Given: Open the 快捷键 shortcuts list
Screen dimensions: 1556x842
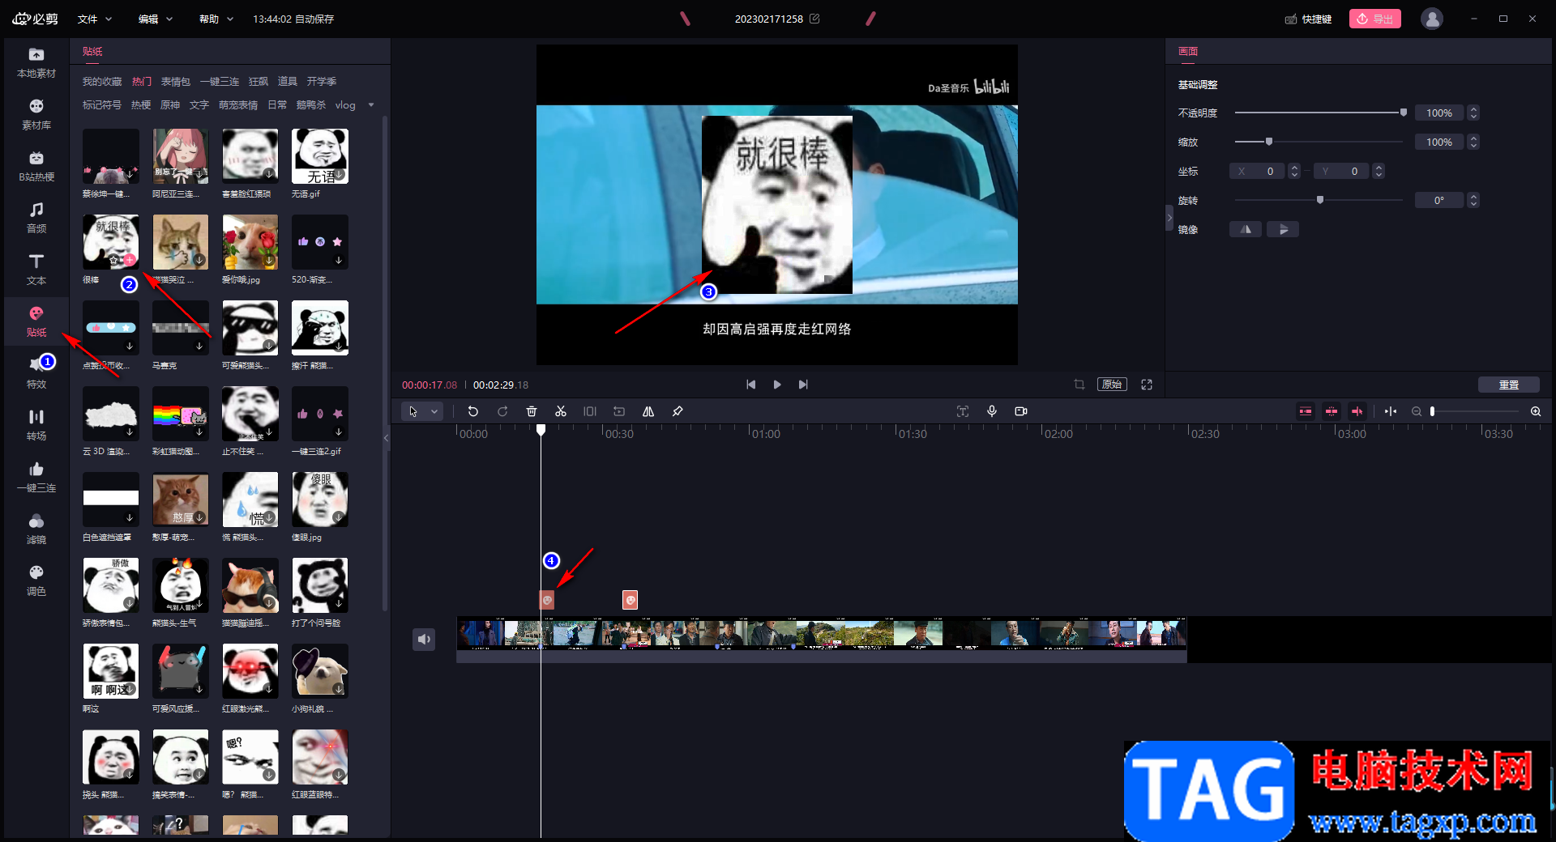Looking at the screenshot, I should point(1309,19).
